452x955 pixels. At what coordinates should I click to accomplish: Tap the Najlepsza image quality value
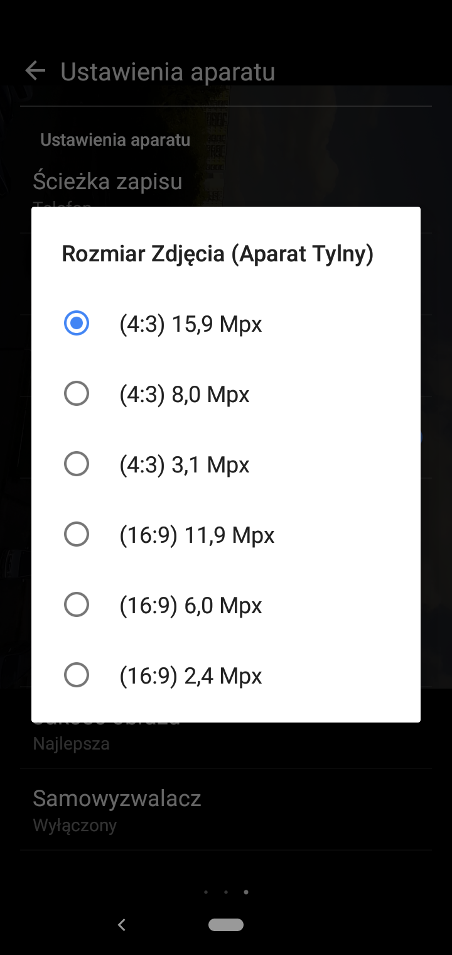click(72, 744)
